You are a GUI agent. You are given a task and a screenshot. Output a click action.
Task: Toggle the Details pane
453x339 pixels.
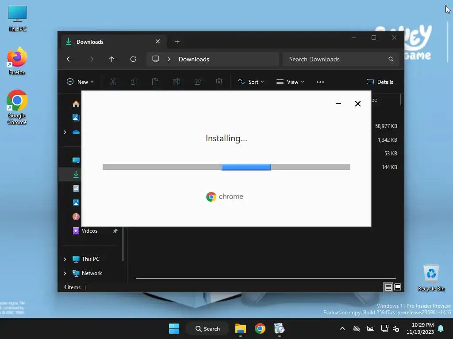380,82
